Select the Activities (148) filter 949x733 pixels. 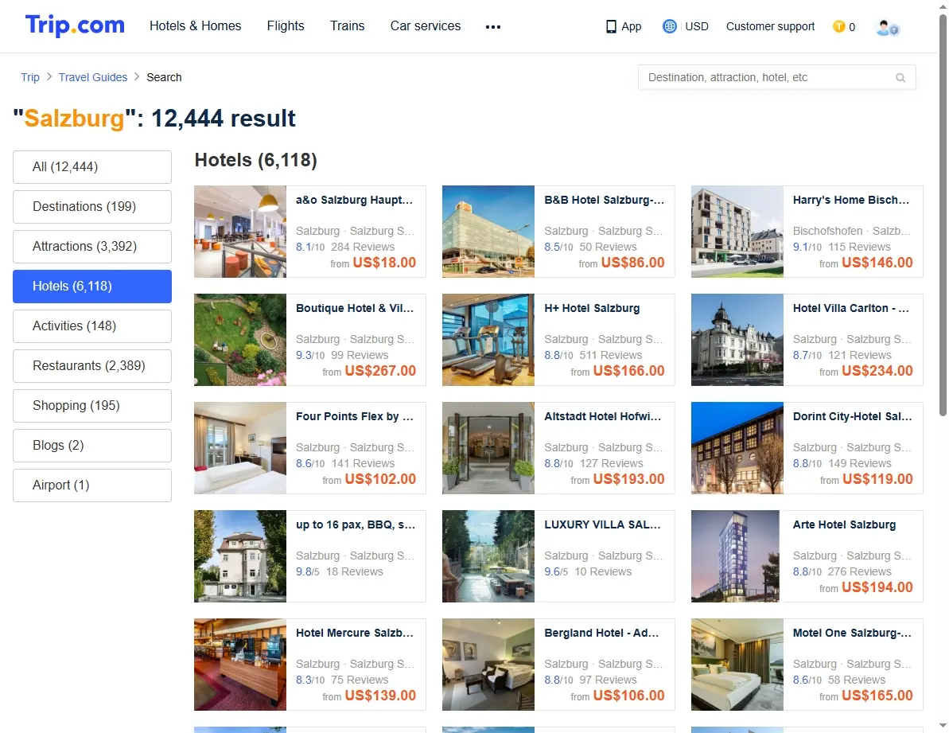point(92,326)
